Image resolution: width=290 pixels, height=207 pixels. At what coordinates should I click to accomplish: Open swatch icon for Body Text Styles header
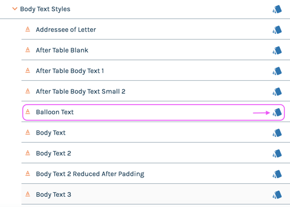(277, 9)
